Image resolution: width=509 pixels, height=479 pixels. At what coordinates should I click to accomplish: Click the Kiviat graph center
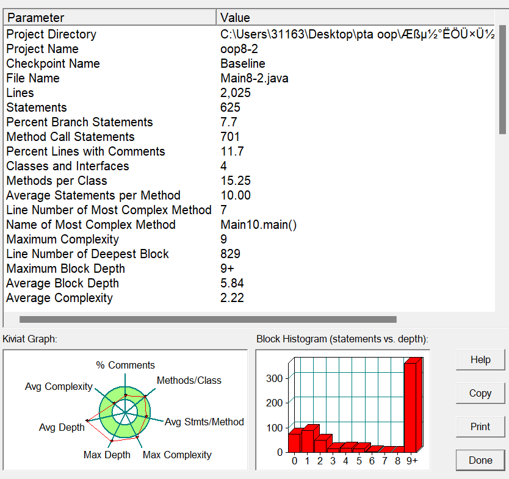pos(125,414)
